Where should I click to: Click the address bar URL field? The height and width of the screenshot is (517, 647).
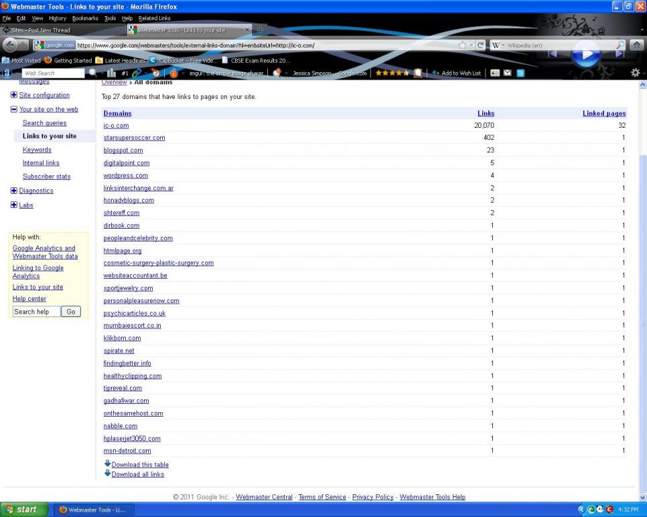click(266, 45)
